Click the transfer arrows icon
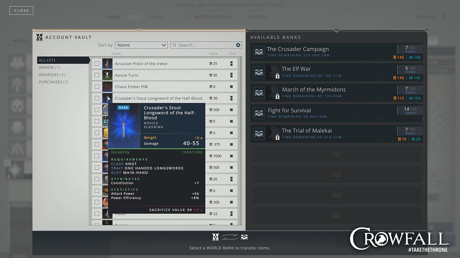 coord(230,237)
